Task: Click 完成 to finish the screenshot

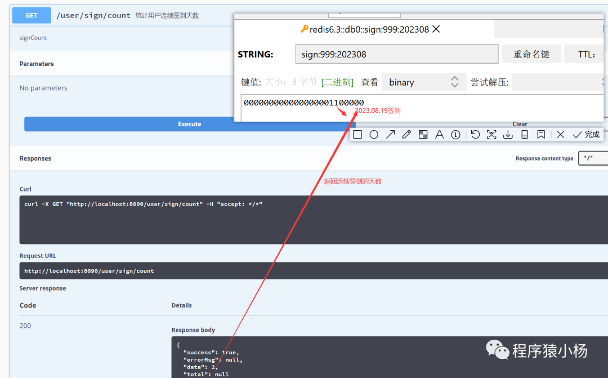Action: [x=586, y=135]
